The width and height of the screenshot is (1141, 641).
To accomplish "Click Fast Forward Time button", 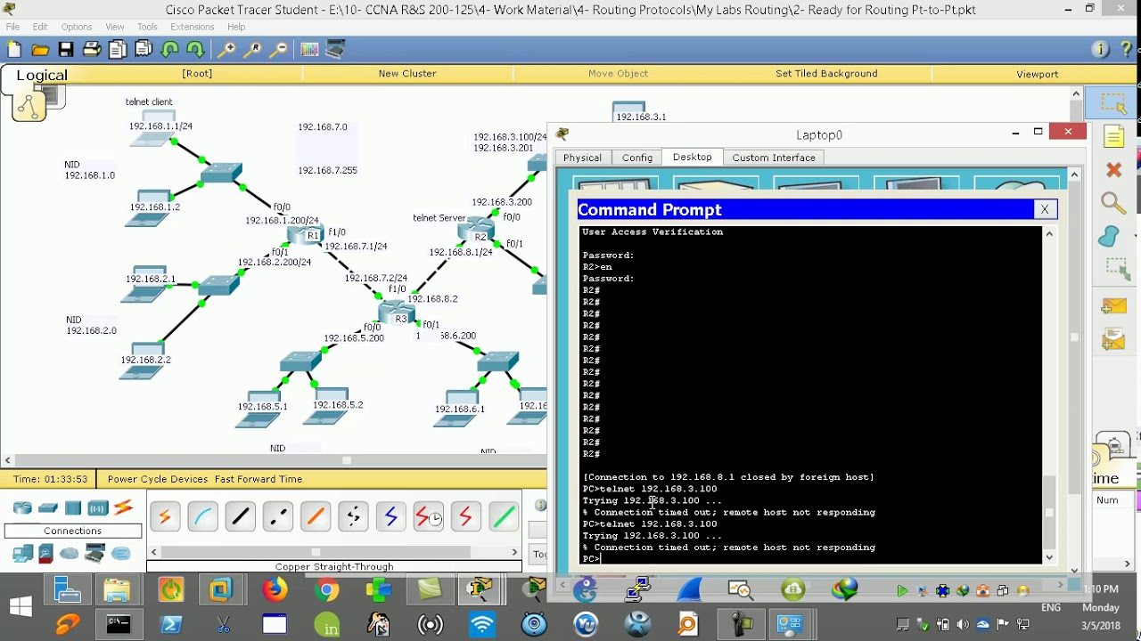I will point(259,479).
